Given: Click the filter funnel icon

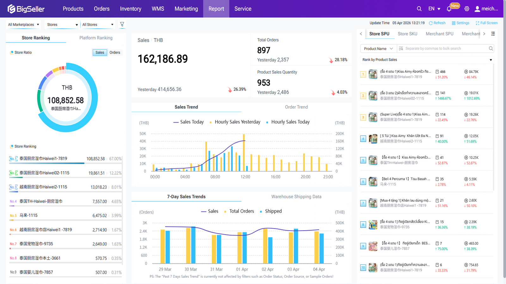Looking at the screenshot, I should tap(122, 24).
